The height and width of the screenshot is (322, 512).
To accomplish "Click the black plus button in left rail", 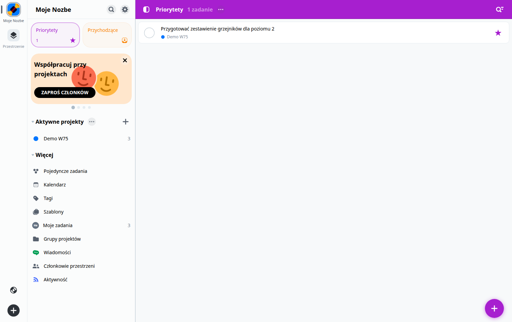I will click(x=14, y=310).
